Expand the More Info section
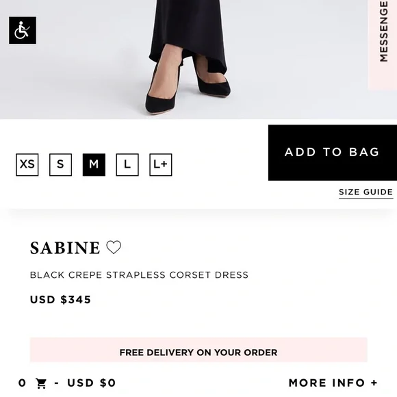 point(333,383)
